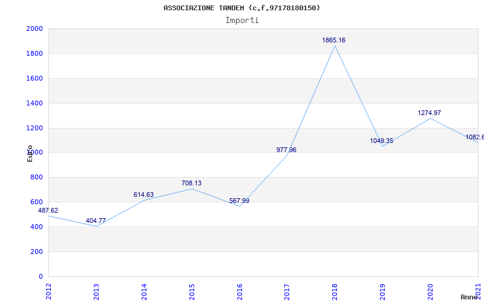The width and height of the screenshot is (484, 303).
Task: Click the 1600 y-axis tick label
Action: point(34,78)
